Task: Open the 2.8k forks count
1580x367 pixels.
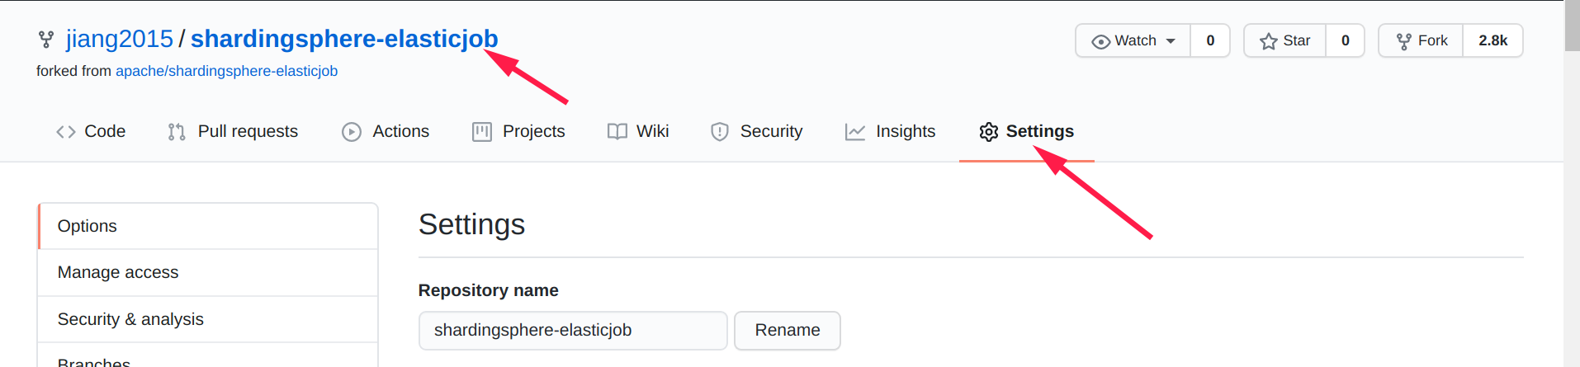Action: pyautogui.click(x=1492, y=40)
